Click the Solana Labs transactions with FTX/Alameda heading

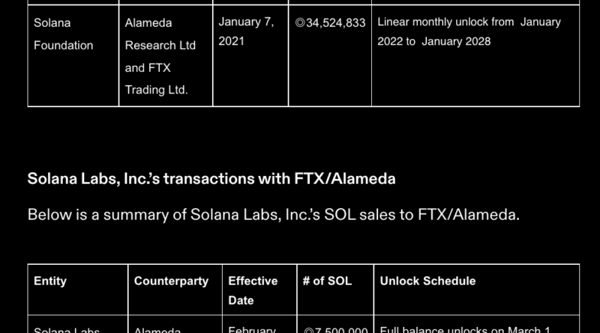tap(211, 179)
